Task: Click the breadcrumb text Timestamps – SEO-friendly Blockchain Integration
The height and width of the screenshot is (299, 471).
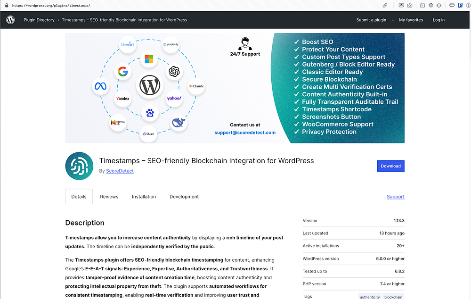Action: 124,20
